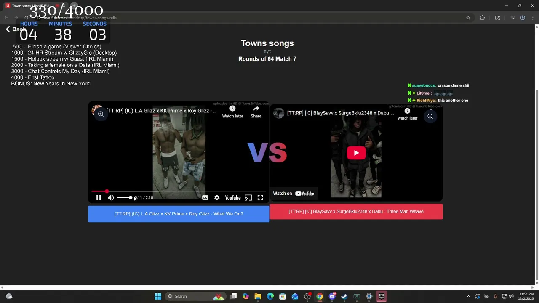Viewport: 539px width, 303px height.
Task: Open Discord from the taskbar
Action: (332, 296)
